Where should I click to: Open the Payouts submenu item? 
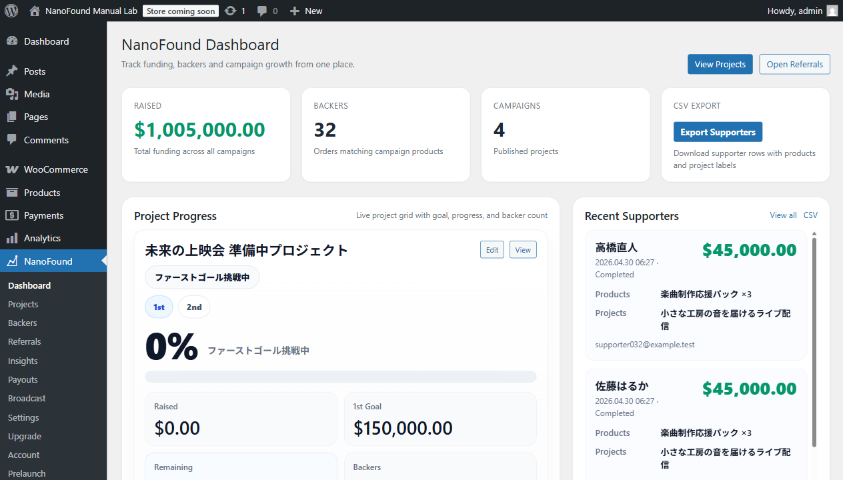click(23, 379)
